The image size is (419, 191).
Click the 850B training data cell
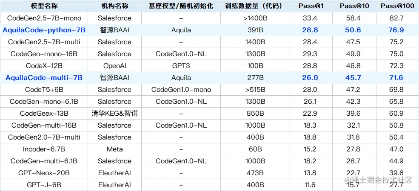pos(255,114)
